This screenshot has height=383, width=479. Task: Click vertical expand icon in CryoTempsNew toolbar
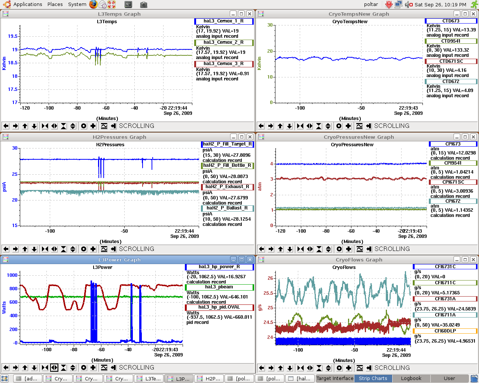tap(328, 126)
